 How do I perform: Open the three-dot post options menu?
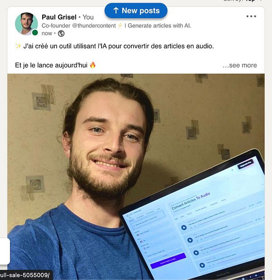(251, 16)
